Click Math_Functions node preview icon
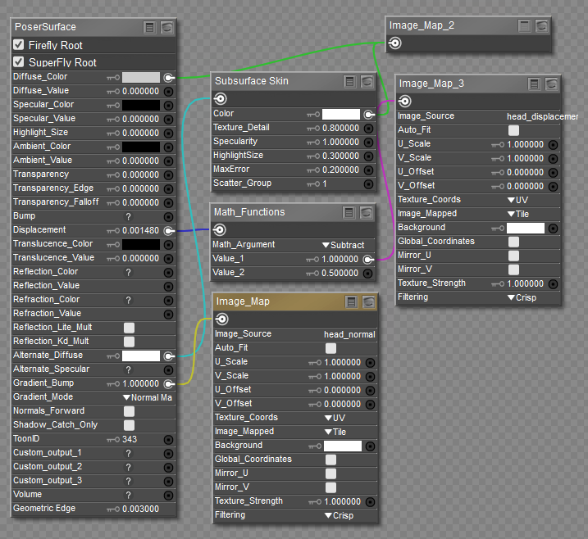 366,213
